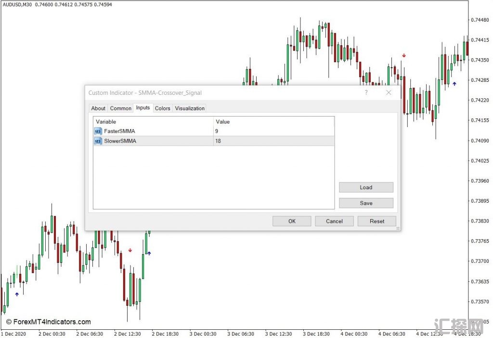Viewport: 493px width, 338px height.
Task: Click the FasterSMMA integer type icon
Action: [x=98, y=131]
